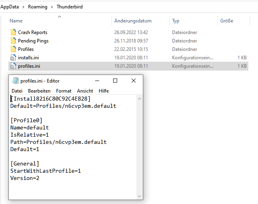Click the 'Name=default' line in Editor

tap(30, 127)
